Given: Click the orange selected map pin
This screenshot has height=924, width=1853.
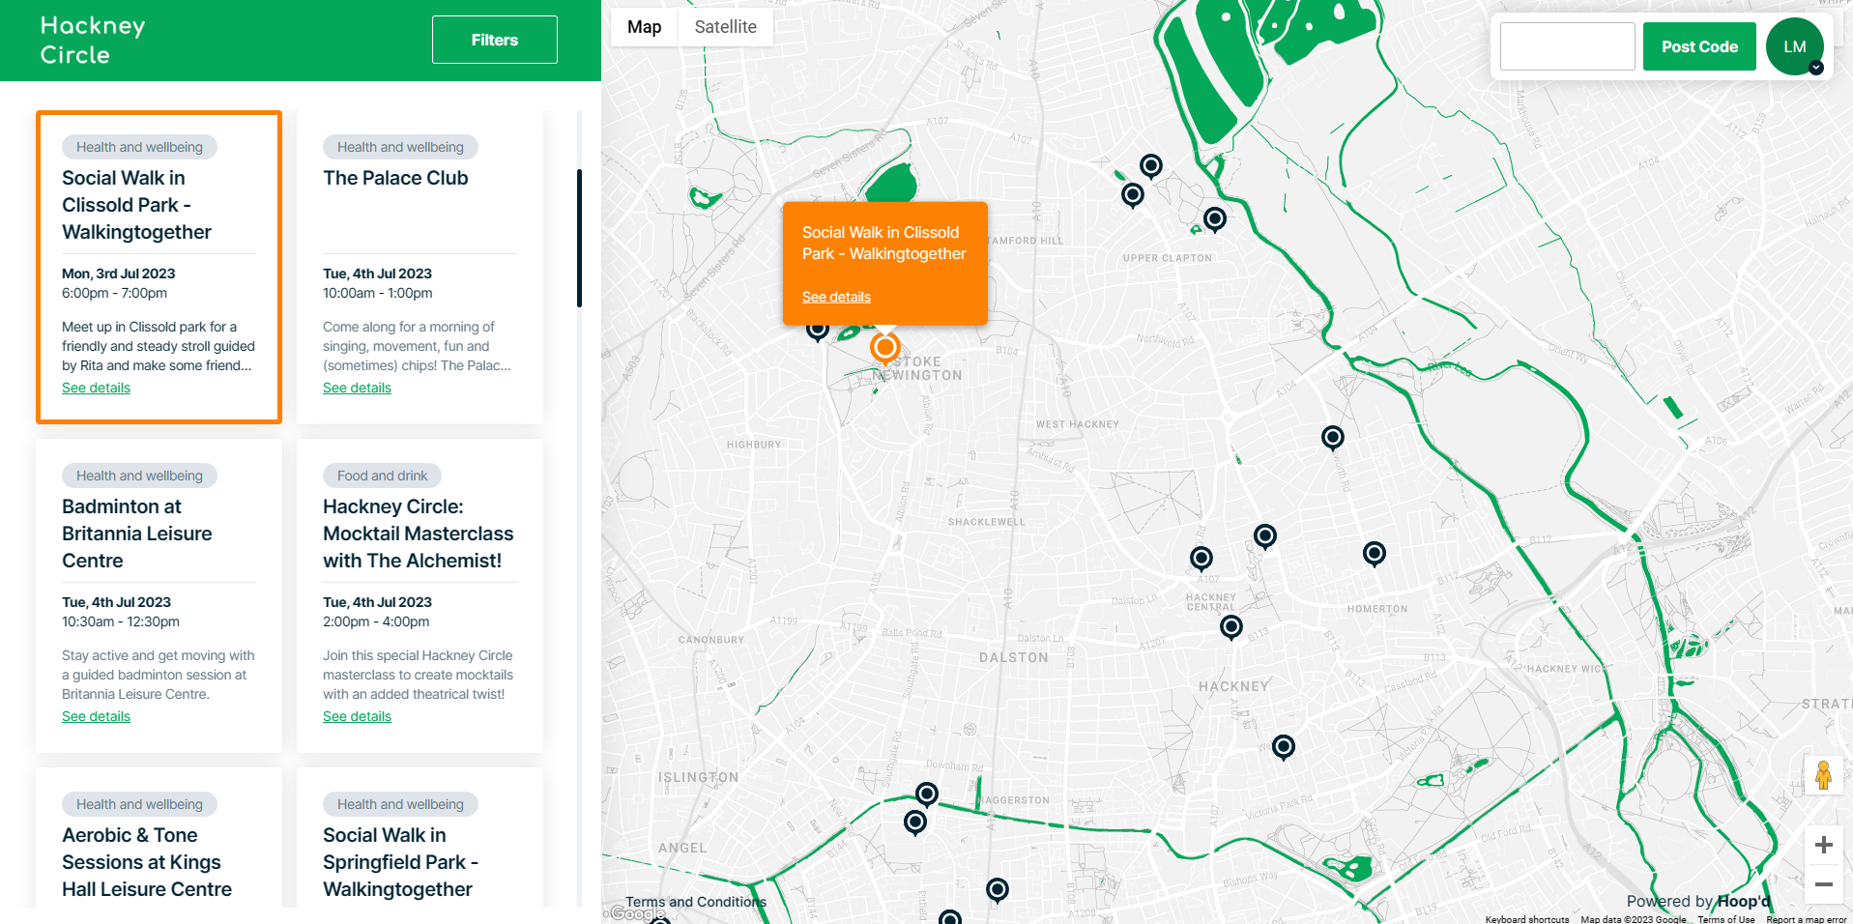Looking at the screenshot, I should point(884,347).
